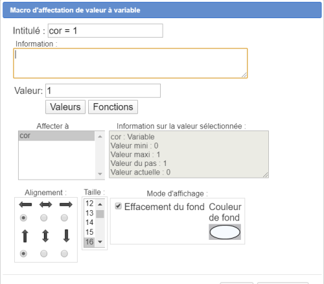Click the Taille list scroll up arrow

(100, 204)
